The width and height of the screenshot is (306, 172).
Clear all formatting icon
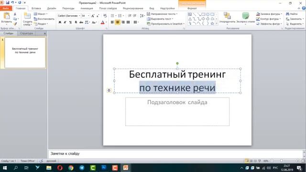105,16
